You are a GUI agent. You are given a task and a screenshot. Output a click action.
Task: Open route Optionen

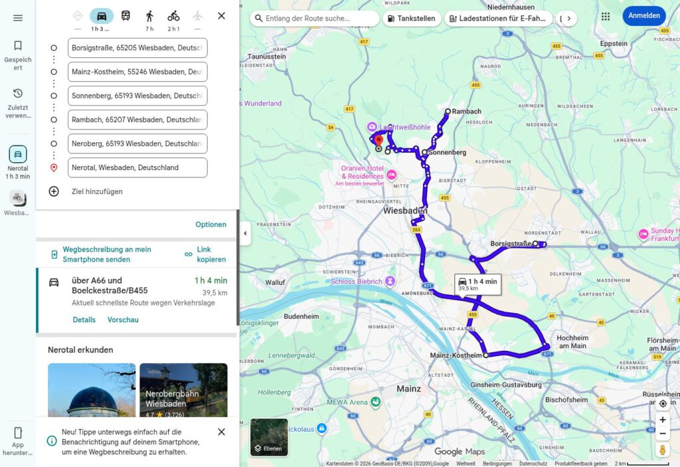pyautogui.click(x=211, y=225)
